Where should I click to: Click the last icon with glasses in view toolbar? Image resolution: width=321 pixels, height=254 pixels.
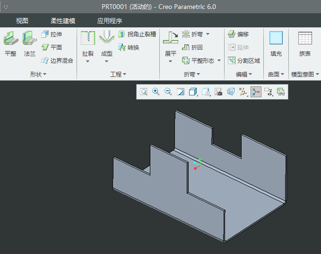coord(281,92)
